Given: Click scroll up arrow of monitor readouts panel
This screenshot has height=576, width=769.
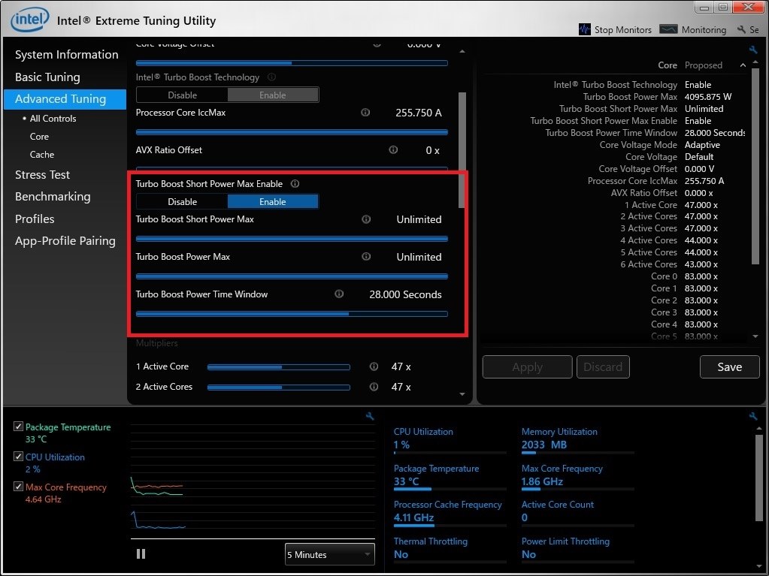Looking at the screenshot, I should pos(758,429).
